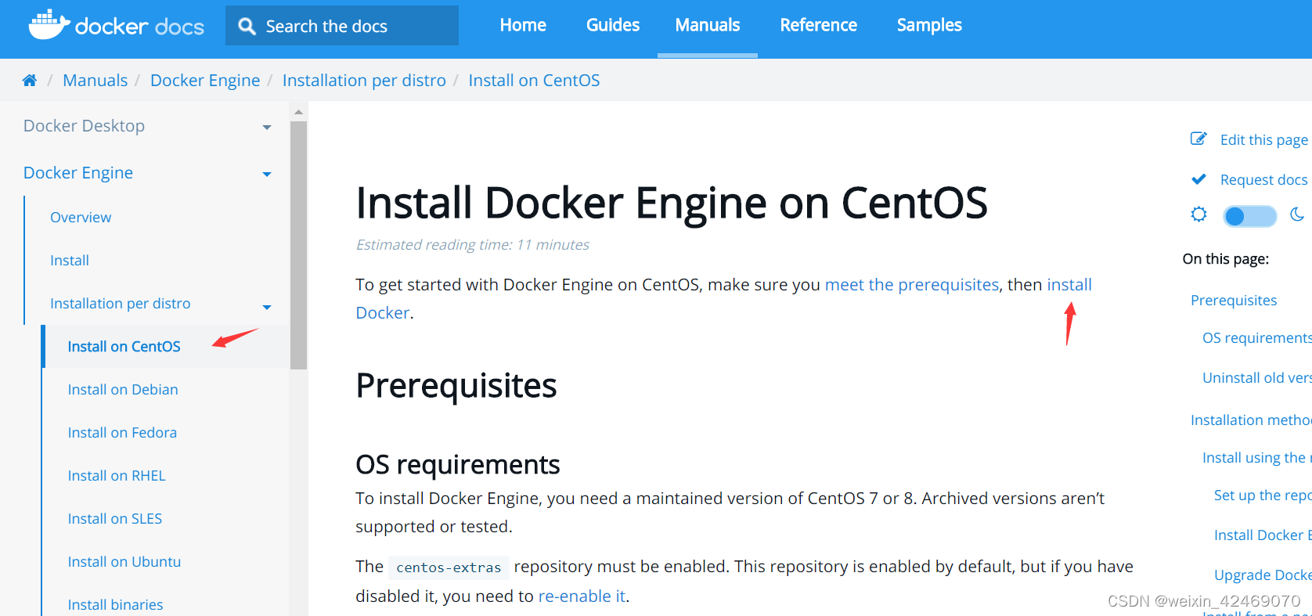Screen dimensions: 1312x616
Task: Click the centos-extras code label
Action: pos(449,567)
